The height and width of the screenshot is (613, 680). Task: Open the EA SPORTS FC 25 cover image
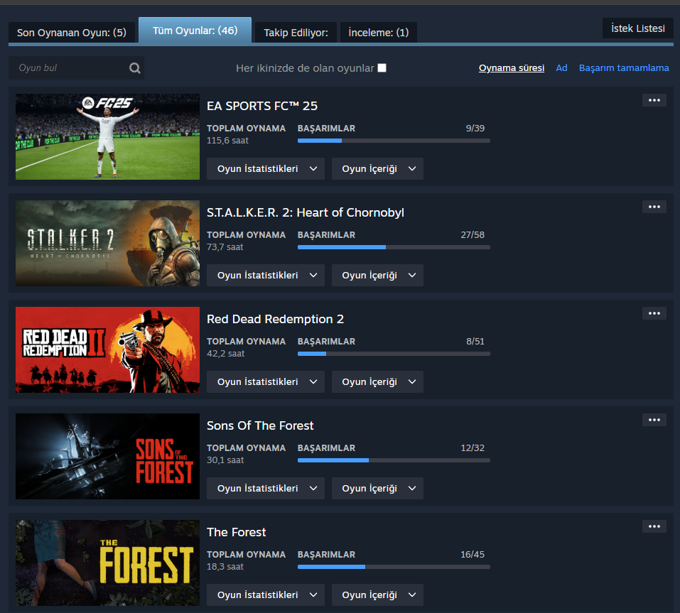[107, 136]
